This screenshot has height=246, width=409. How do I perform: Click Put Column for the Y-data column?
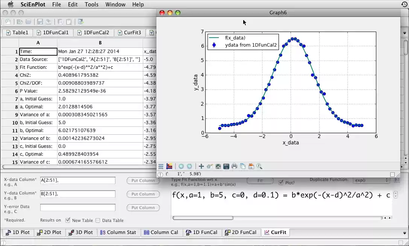point(143,194)
